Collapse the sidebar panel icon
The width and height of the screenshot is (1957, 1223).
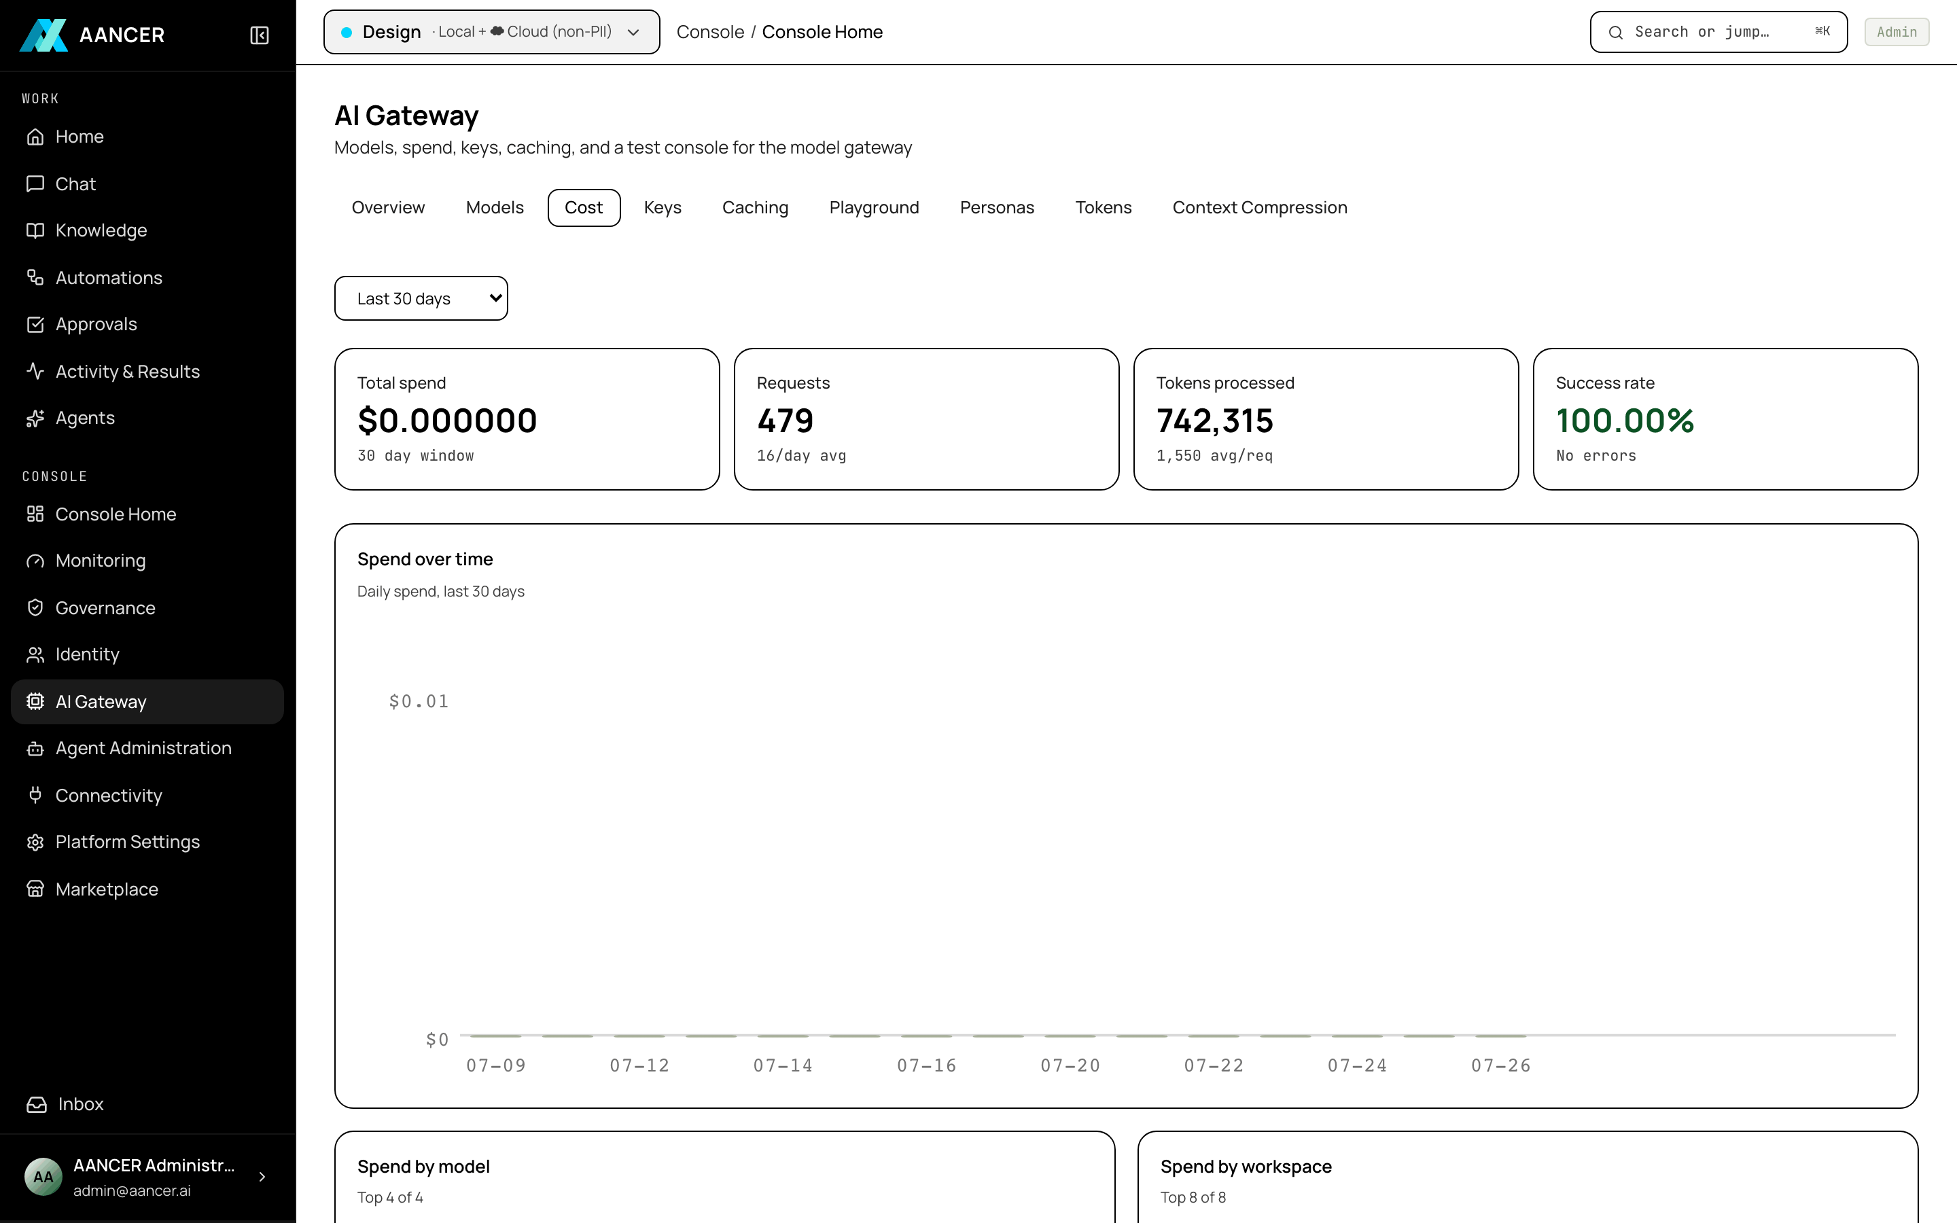coord(259,35)
